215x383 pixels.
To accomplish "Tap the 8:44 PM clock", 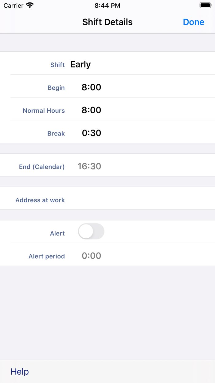I will (107, 6).
